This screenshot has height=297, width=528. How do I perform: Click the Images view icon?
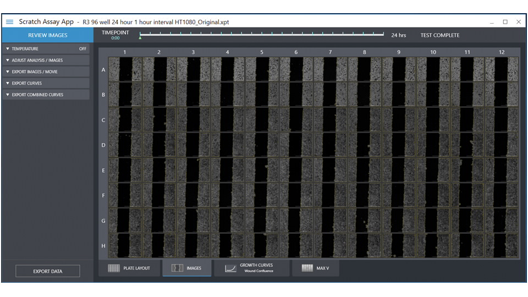[x=177, y=268]
